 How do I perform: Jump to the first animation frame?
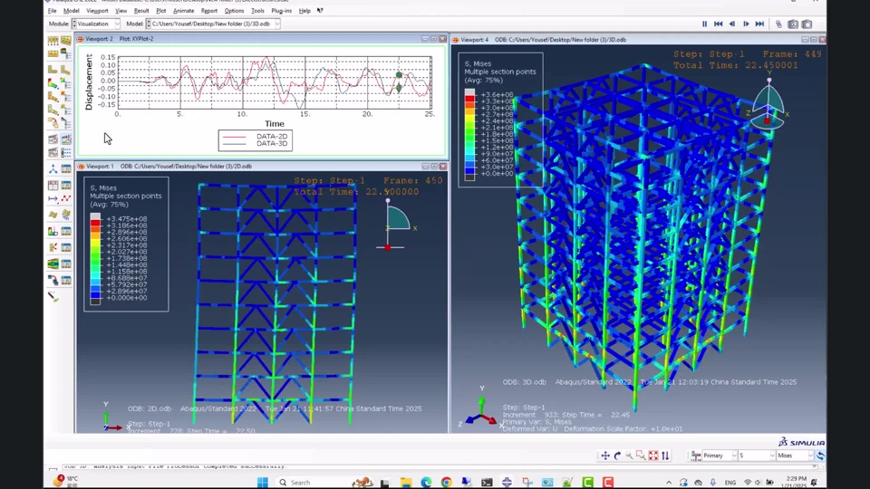tap(718, 24)
